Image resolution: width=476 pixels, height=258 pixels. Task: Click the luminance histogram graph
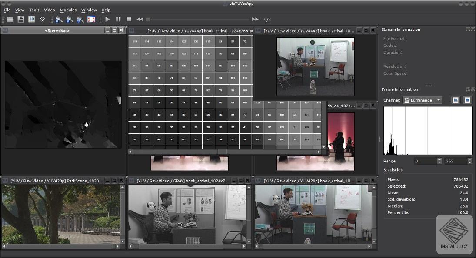pos(428,131)
